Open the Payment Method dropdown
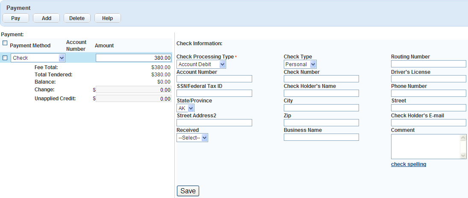 [x=38, y=58]
